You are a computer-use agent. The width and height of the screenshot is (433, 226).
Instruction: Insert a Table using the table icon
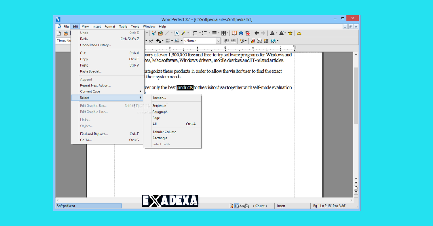[x=223, y=33]
